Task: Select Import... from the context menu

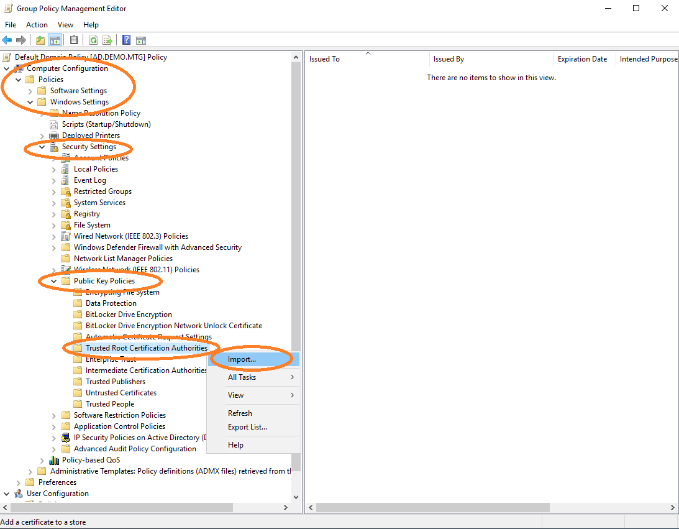Action: (242, 359)
